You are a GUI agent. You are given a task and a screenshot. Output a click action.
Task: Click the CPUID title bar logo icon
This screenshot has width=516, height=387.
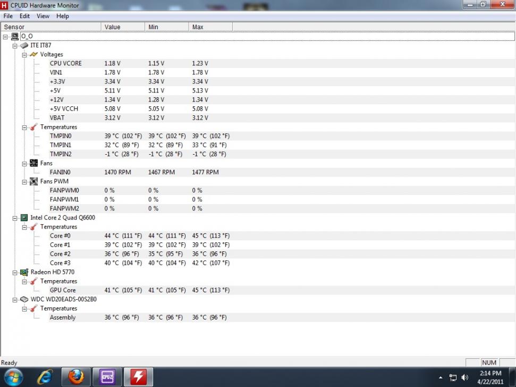(4, 5)
